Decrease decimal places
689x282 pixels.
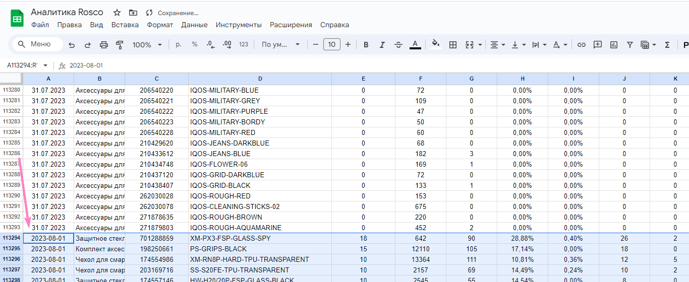click(211, 44)
